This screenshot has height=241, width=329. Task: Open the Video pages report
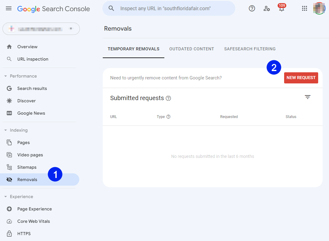pyautogui.click(x=30, y=155)
